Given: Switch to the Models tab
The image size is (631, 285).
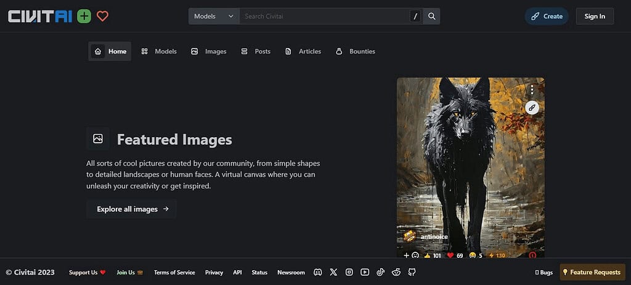Looking at the screenshot, I should tap(159, 52).
